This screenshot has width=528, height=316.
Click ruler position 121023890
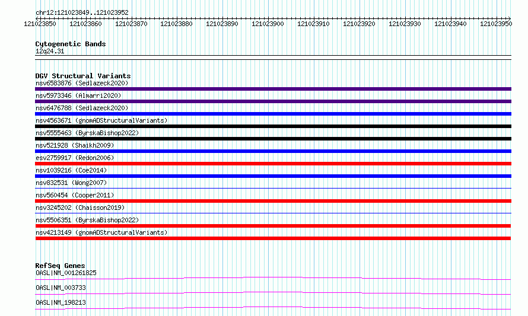tap(222, 24)
